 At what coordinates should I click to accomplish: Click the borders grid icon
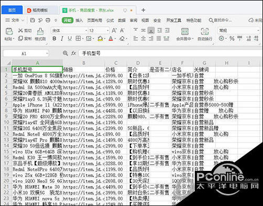pyautogui.click(x=78, y=38)
